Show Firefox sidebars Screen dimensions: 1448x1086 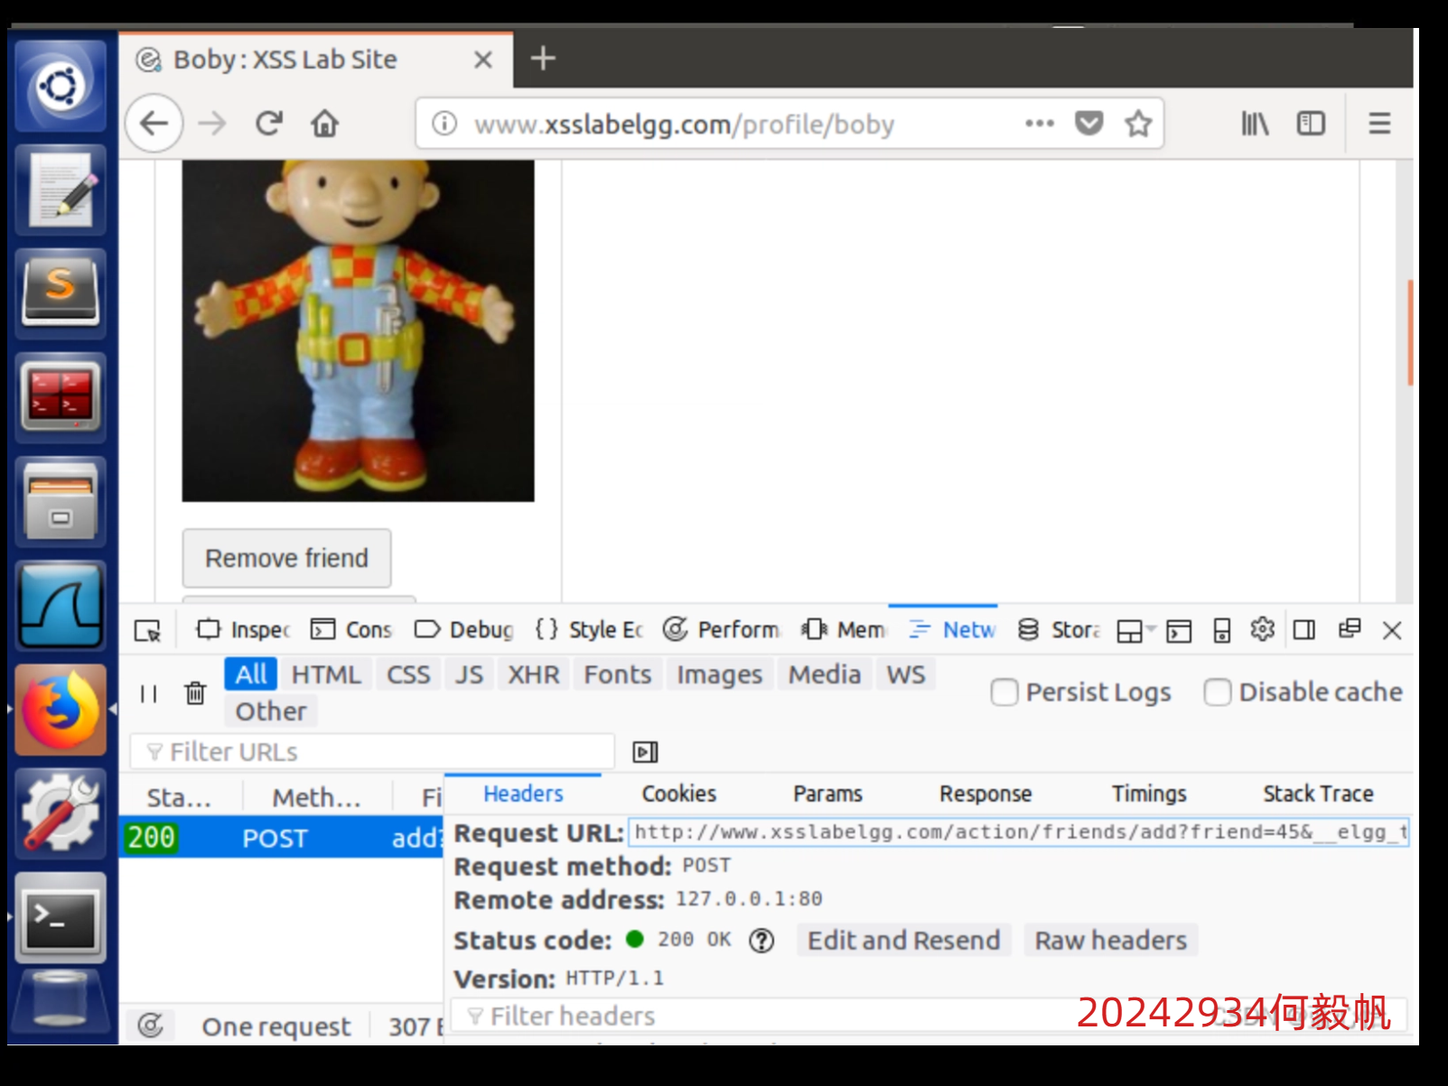click(1311, 123)
